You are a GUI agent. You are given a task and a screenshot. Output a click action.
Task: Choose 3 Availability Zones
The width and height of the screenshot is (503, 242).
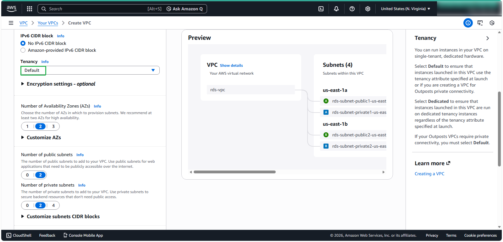53,126
